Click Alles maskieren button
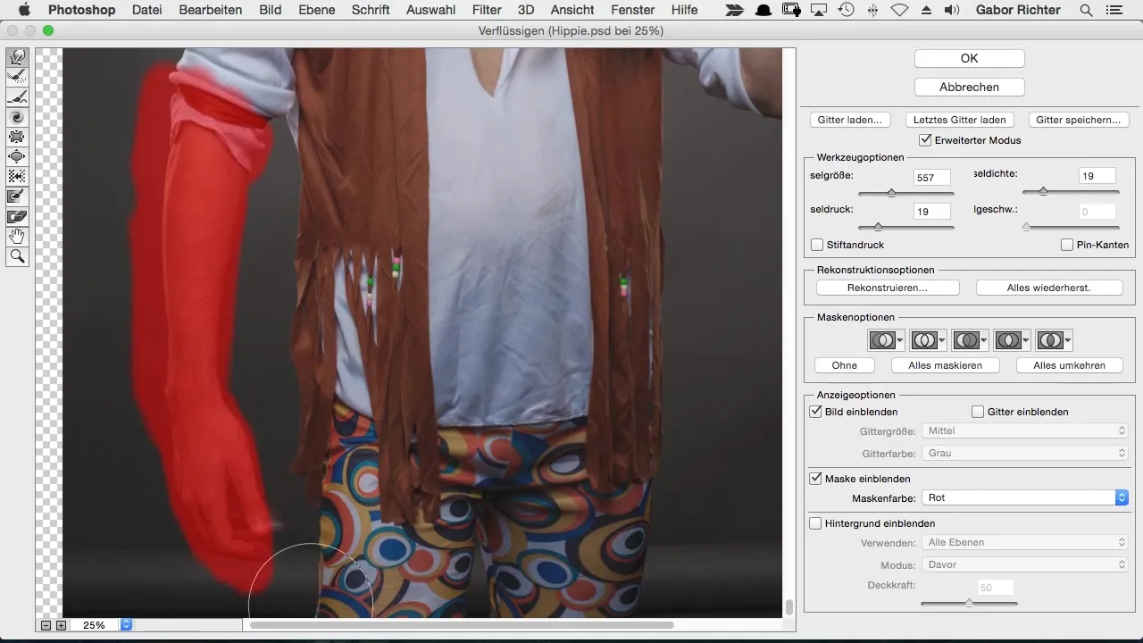 [x=947, y=365]
